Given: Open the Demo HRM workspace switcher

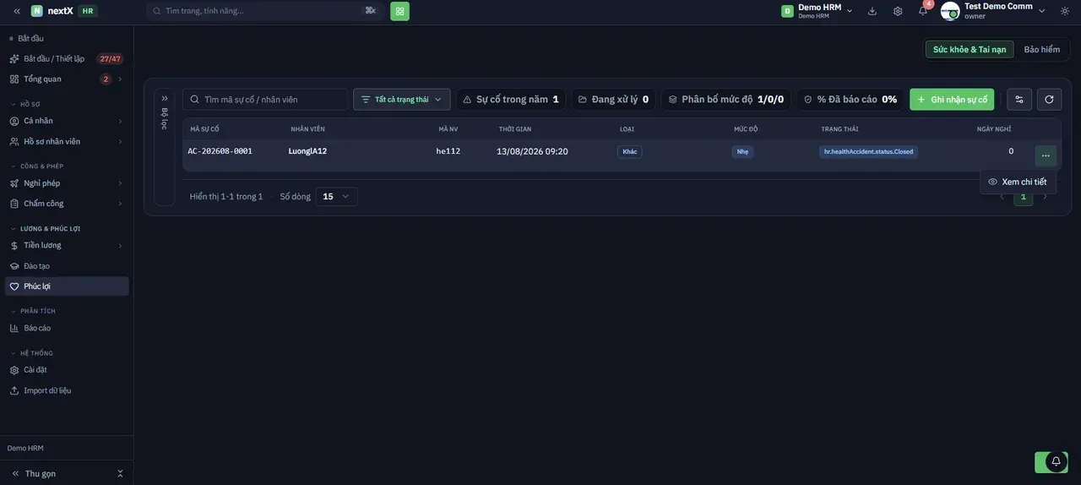Looking at the screenshot, I should coord(817,11).
